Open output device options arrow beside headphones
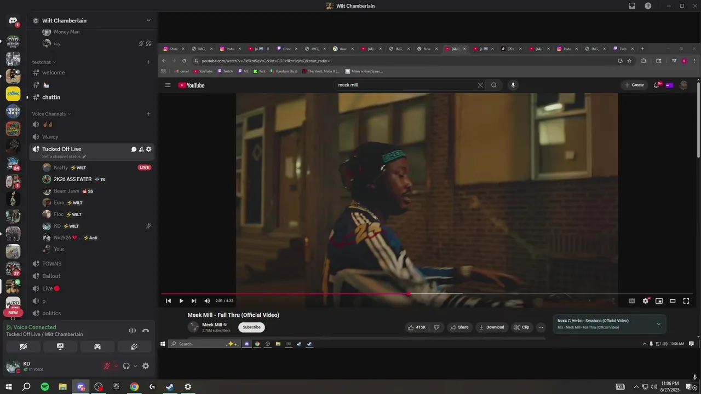The height and width of the screenshot is (394, 701). 135,366
